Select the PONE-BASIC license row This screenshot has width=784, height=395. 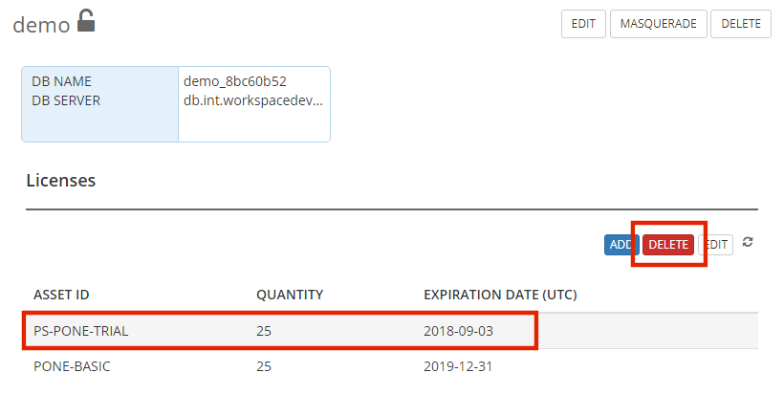pos(392,366)
